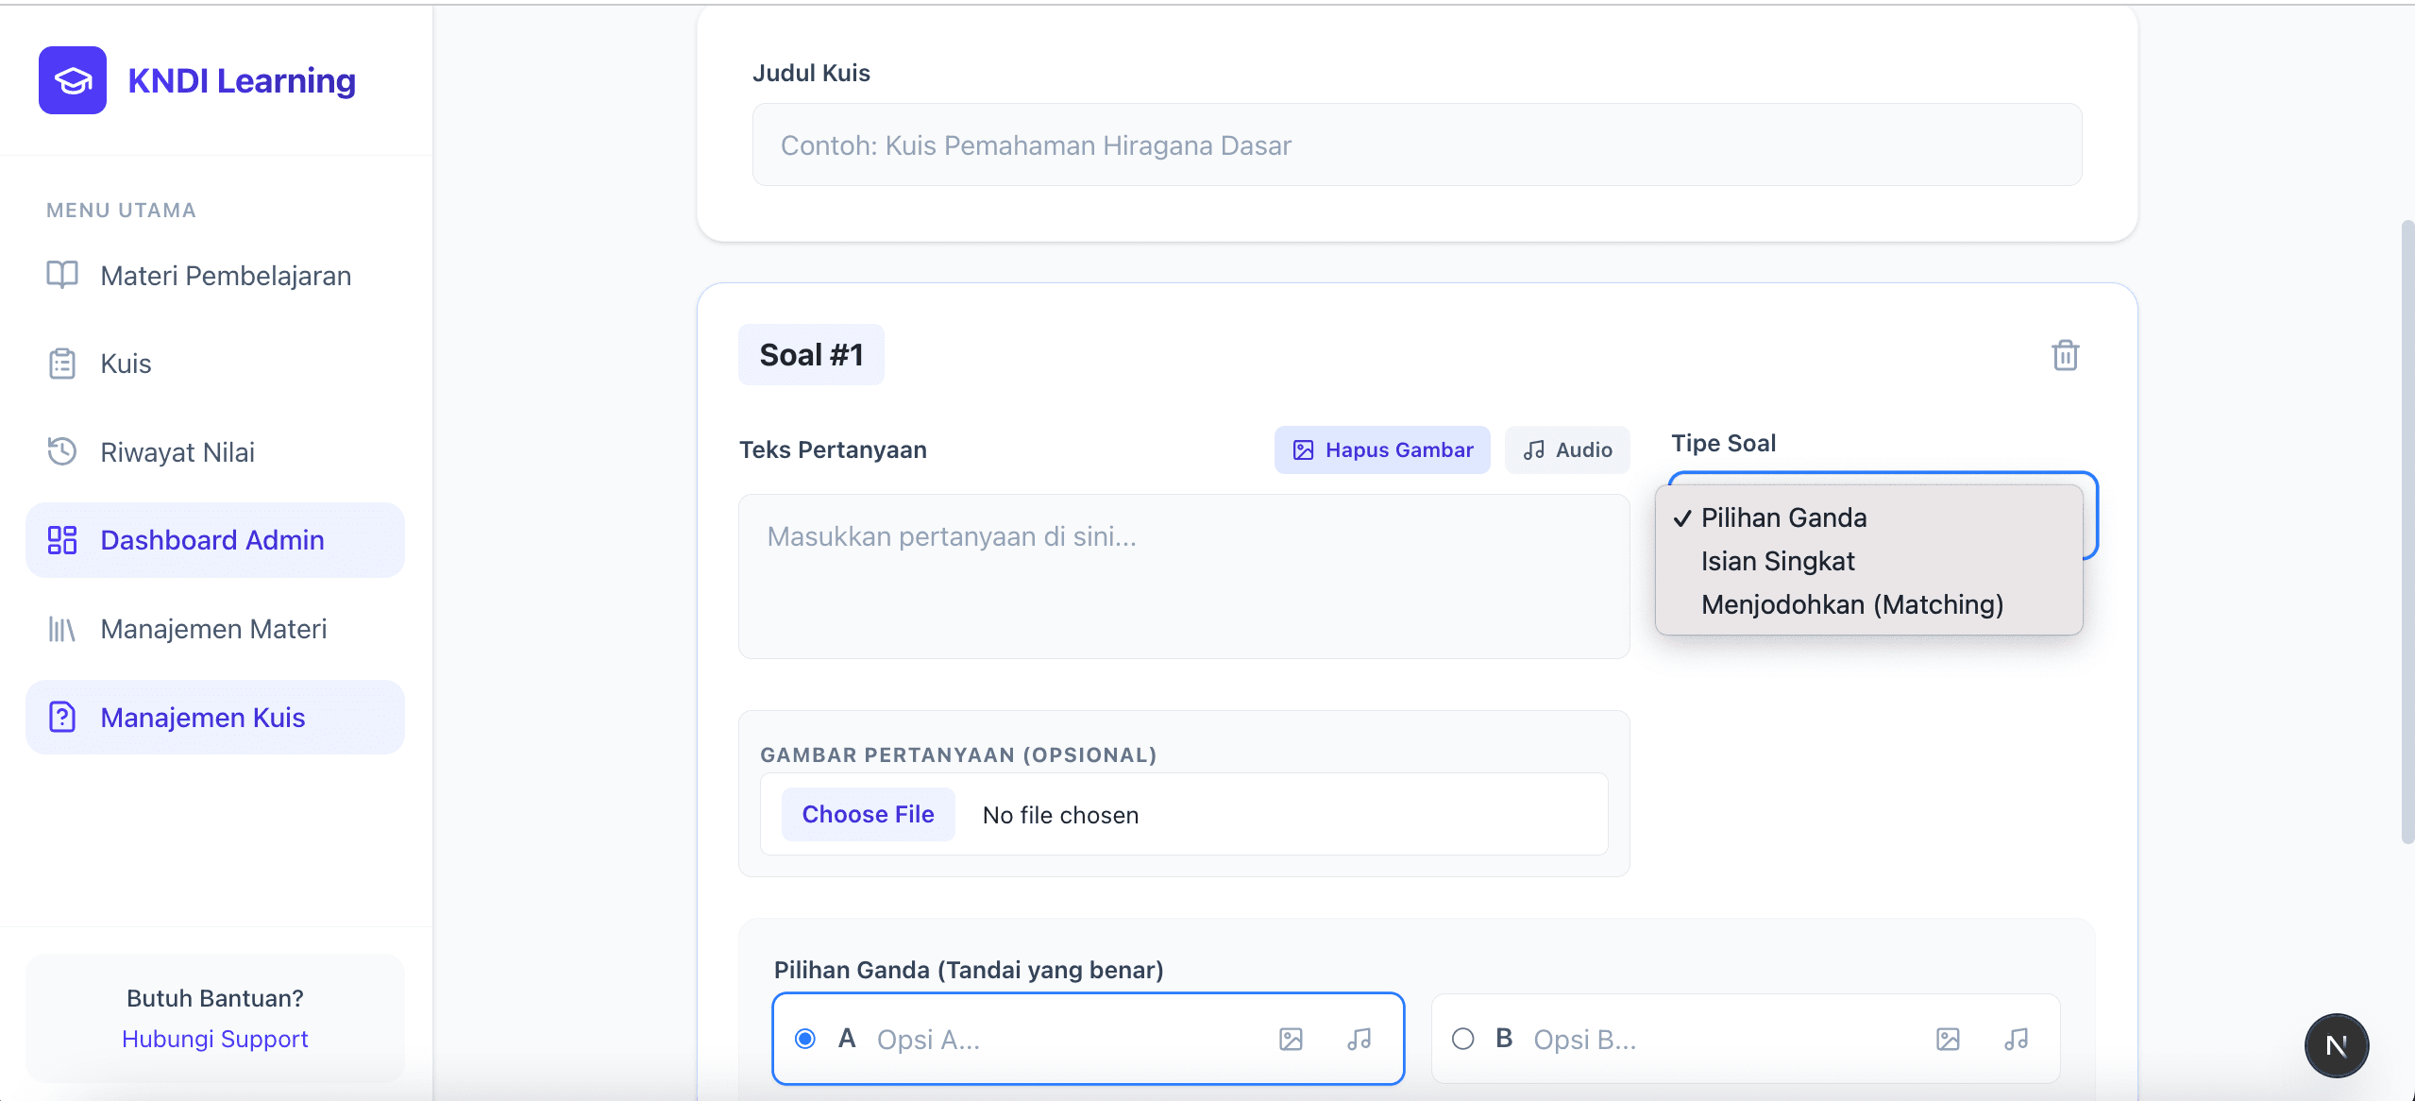
Task: Choose Pilihan Ganda from Tipe Soal dropdown
Action: (x=1869, y=517)
